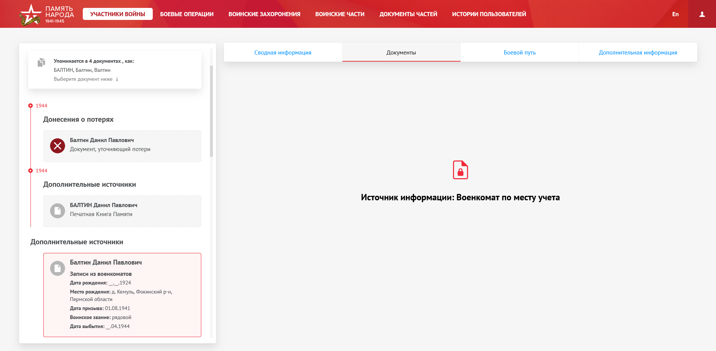Switch site language to En
The image size is (716, 351).
pyautogui.click(x=675, y=14)
